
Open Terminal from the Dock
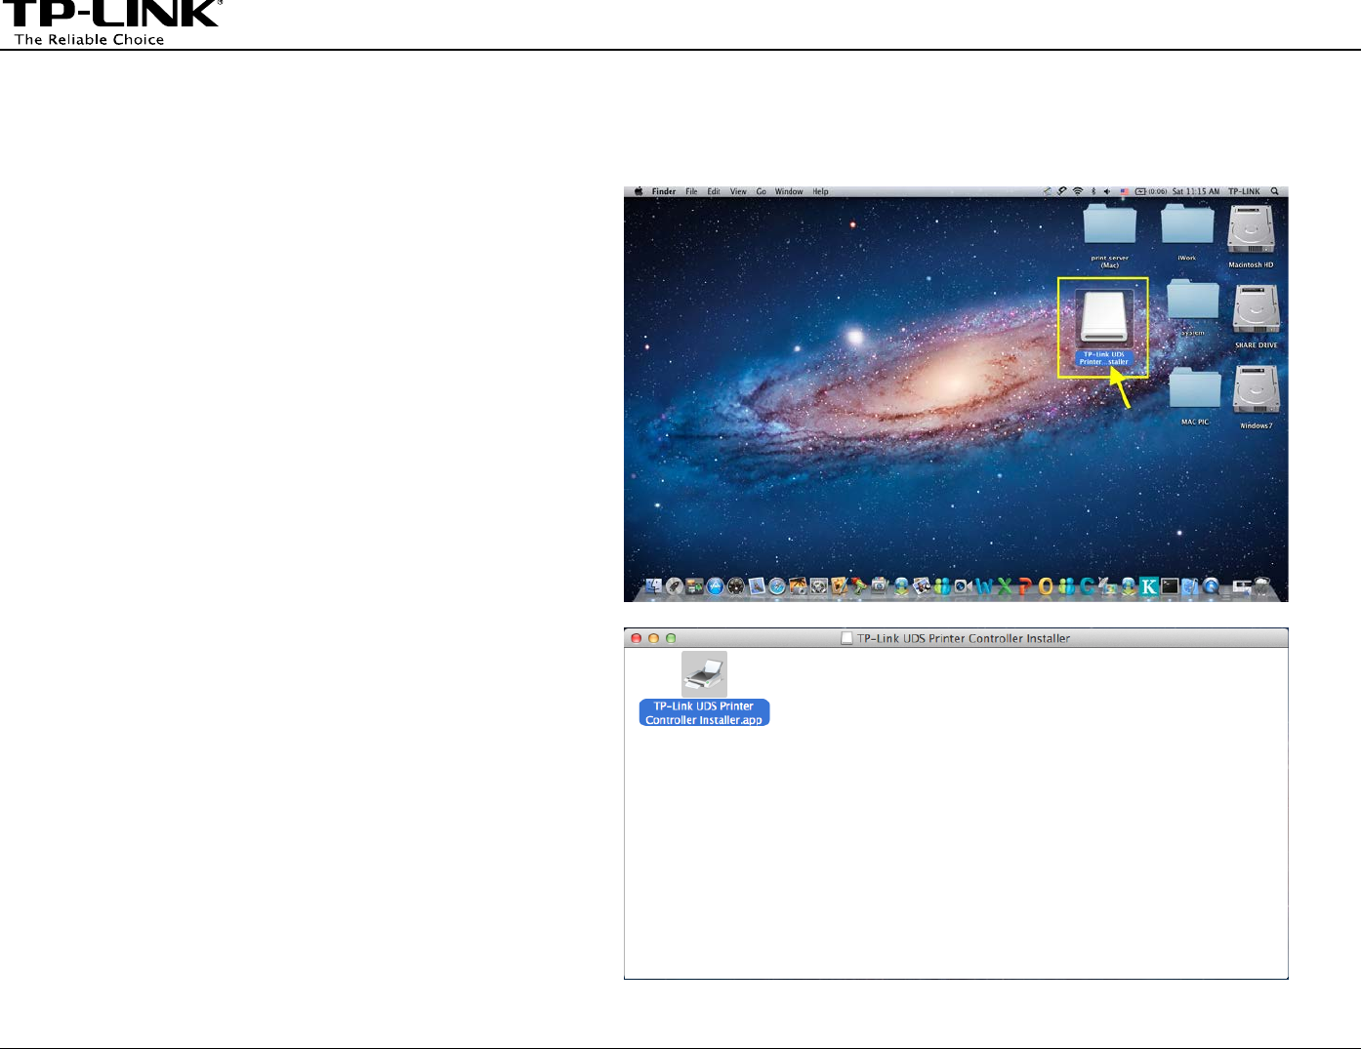click(1170, 586)
